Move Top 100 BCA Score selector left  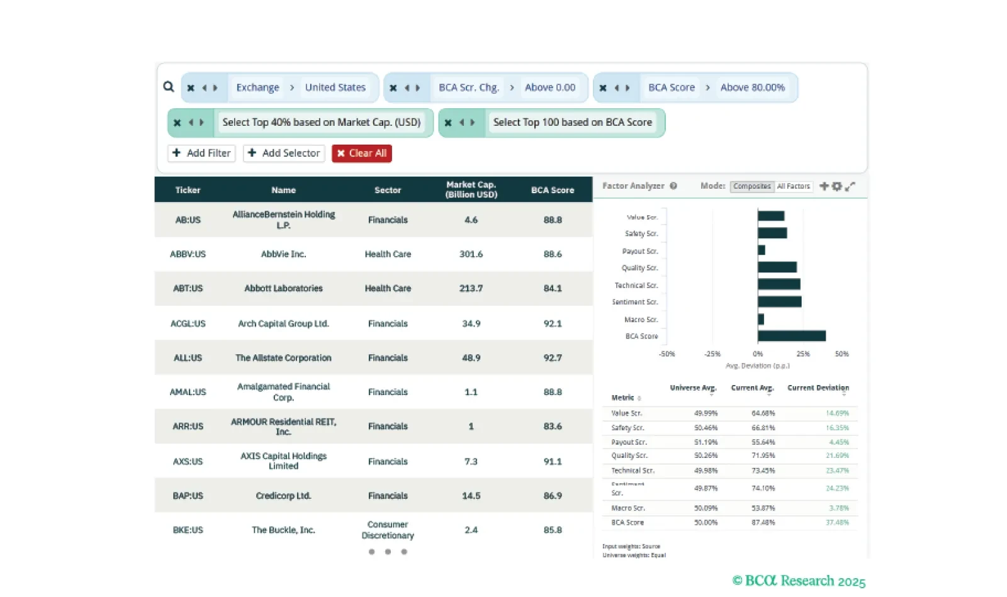[x=461, y=123]
